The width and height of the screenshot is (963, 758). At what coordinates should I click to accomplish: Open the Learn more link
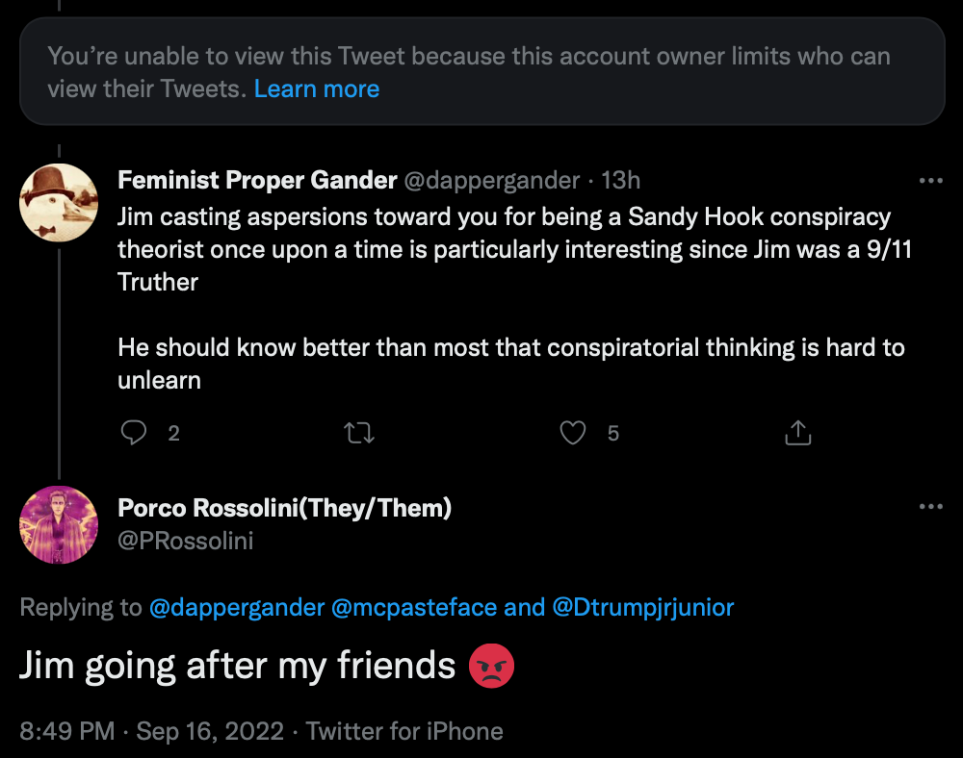317,89
